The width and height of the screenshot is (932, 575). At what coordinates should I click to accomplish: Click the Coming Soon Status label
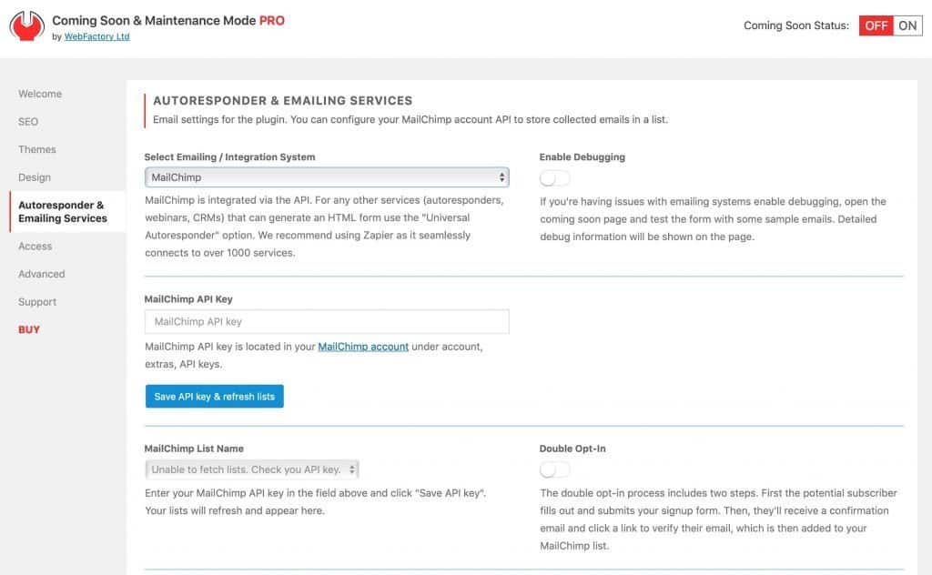tap(795, 25)
